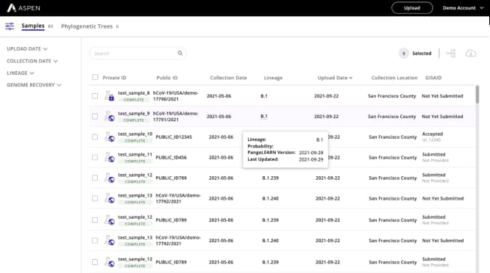Click the flask icon for B.1.240 row with 17792/2021 first
490x273 pixels.
pyautogui.click(x=110, y=198)
